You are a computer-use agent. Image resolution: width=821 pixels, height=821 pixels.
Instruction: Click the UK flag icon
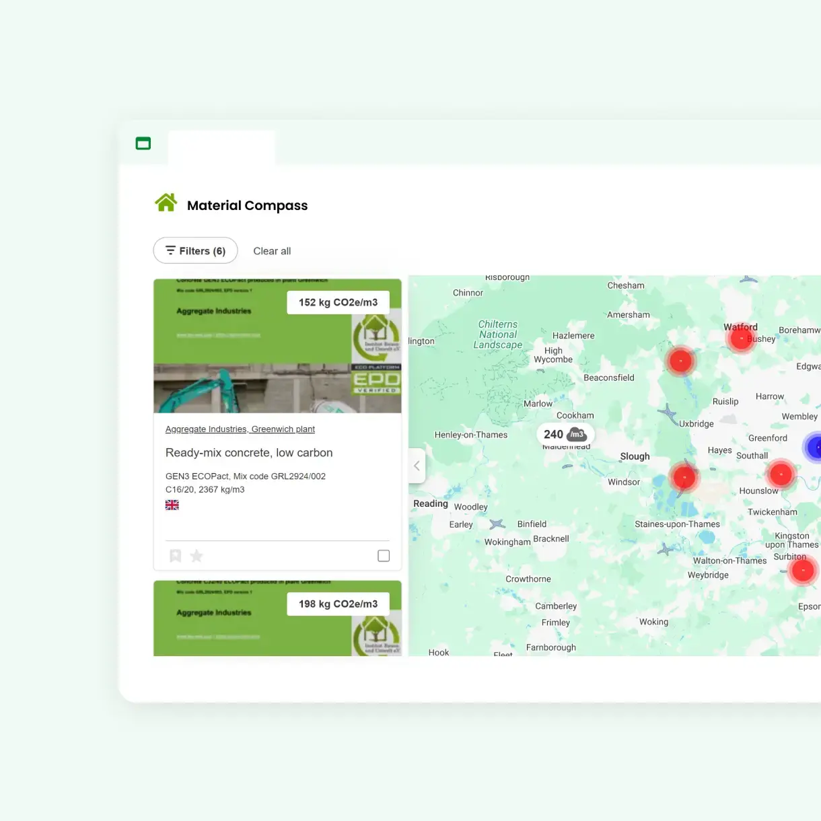click(x=172, y=505)
